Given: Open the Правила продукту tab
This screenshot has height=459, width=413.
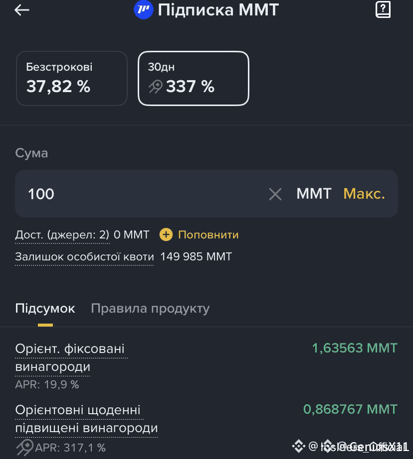Looking at the screenshot, I should [x=150, y=309].
